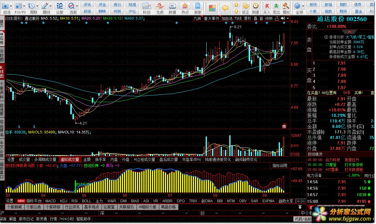Image resolution: width=376 pixels, height=224 pixels.
Task: Open the 论股 discussion icon
Action: pos(60,6)
